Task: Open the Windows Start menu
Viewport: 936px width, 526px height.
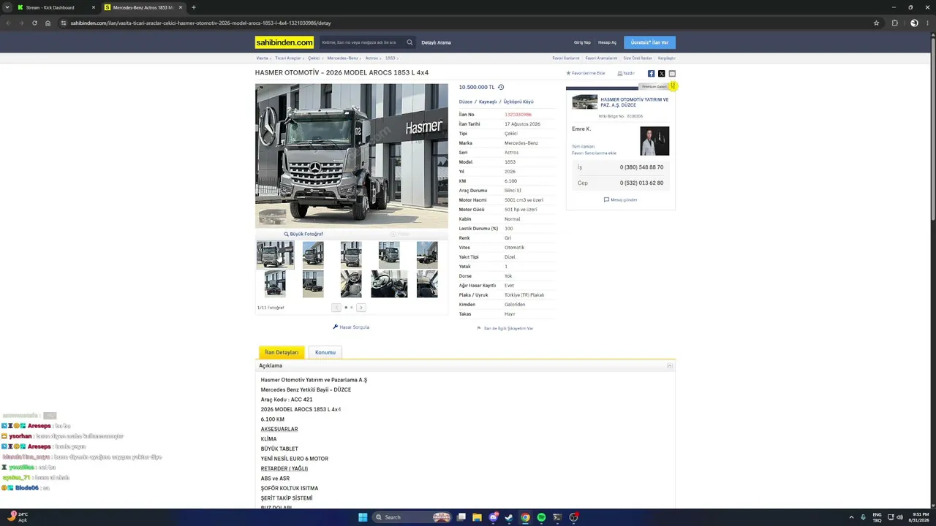Action: pos(363,517)
